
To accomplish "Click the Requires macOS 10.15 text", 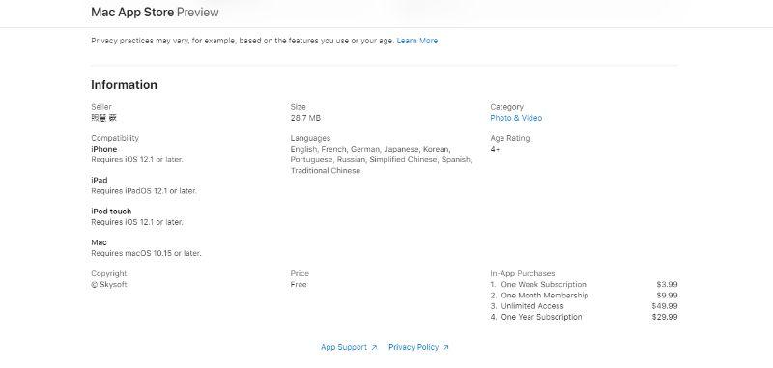I will pos(147,253).
